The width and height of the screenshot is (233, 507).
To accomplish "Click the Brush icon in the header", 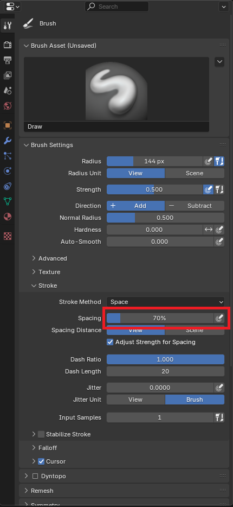I will [28, 23].
